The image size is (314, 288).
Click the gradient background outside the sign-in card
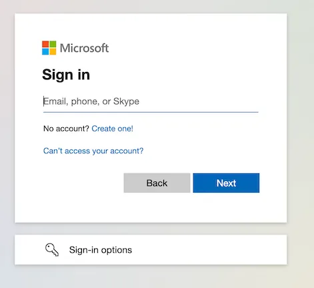coord(300,133)
